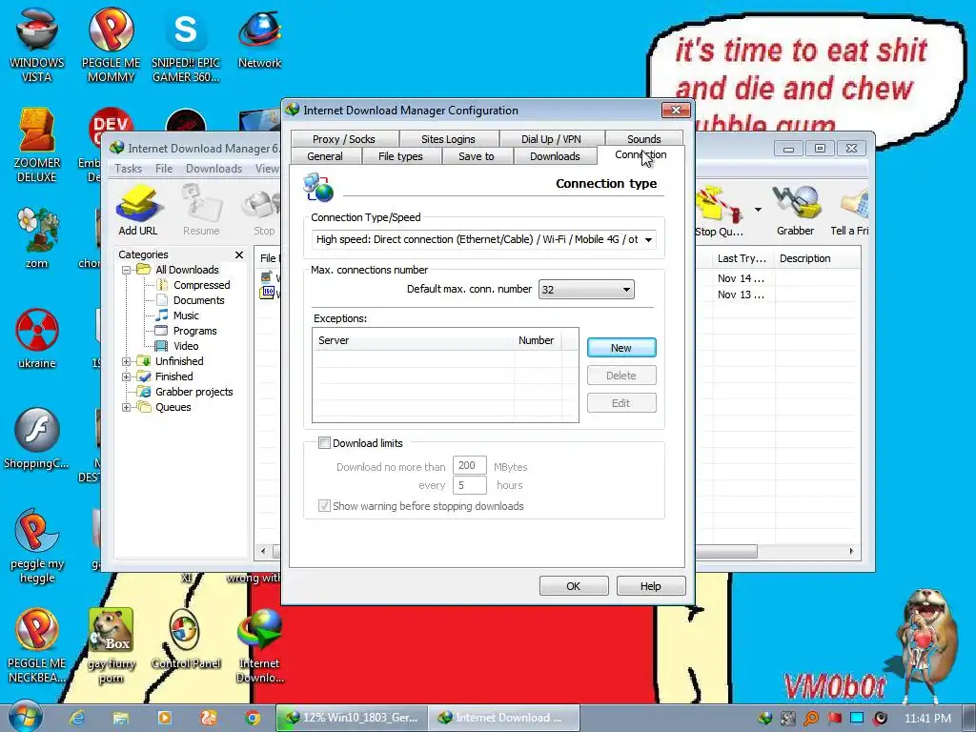The width and height of the screenshot is (976, 732).
Task: Open the General tab
Action: point(325,156)
